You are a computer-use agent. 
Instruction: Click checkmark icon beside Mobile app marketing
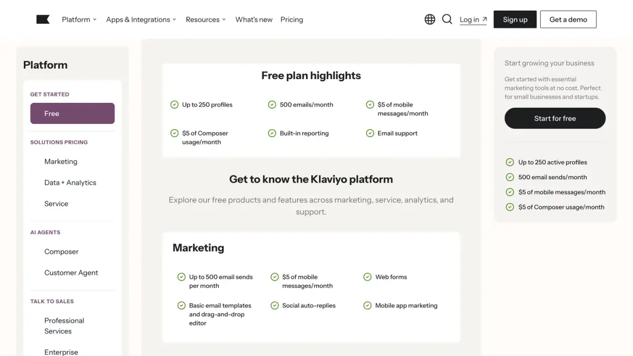click(x=368, y=305)
